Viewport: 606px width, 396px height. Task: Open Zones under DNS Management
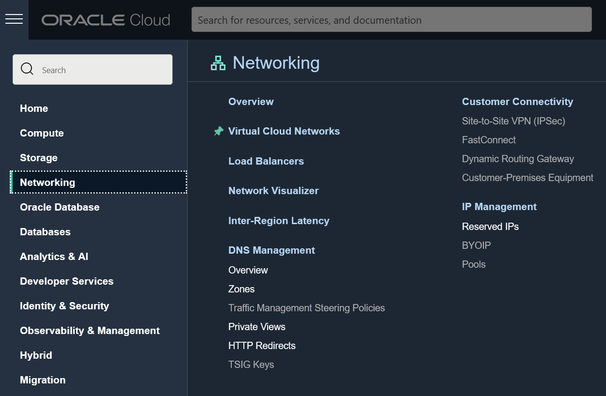pos(241,289)
